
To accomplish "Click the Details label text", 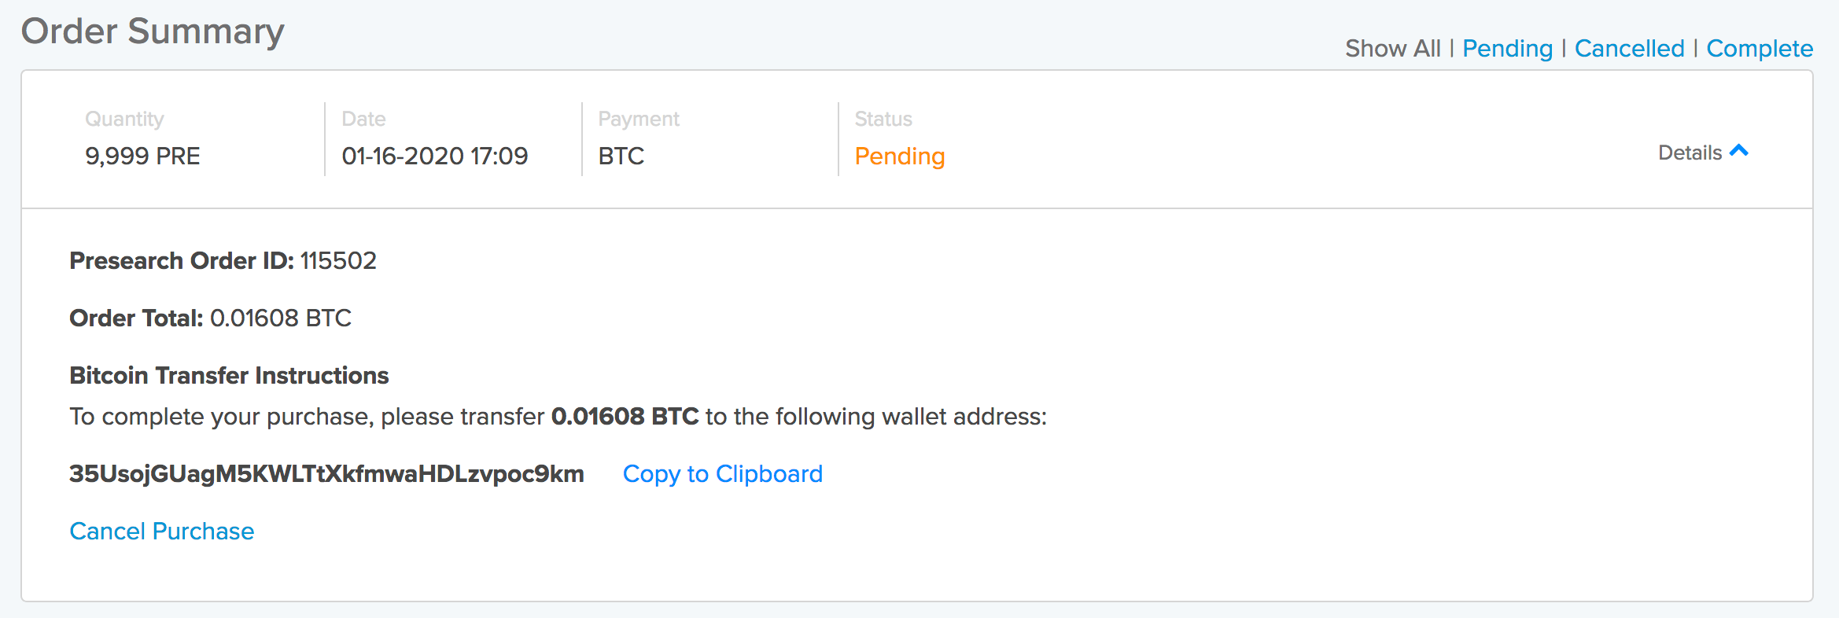I will (1690, 153).
